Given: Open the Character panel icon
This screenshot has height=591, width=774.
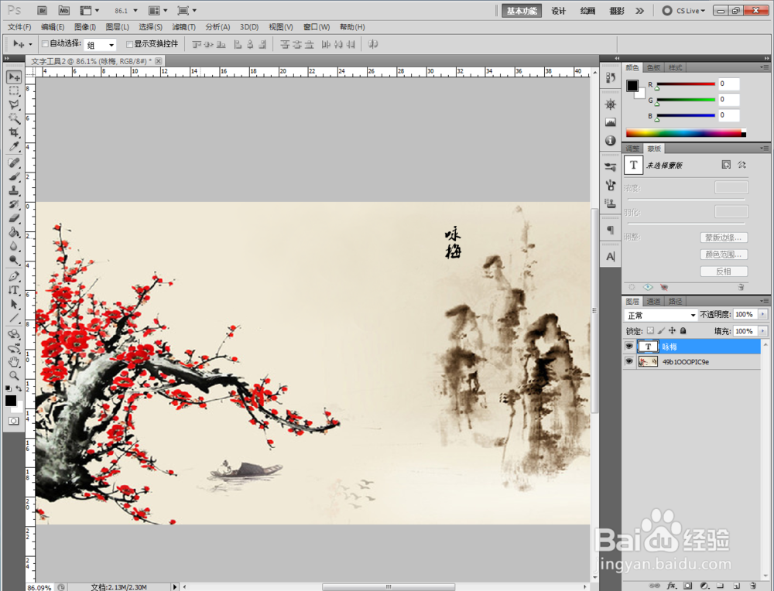Looking at the screenshot, I should (611, 257).
